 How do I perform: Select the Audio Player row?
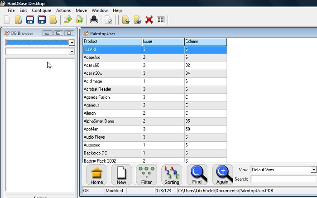point(155,137)
